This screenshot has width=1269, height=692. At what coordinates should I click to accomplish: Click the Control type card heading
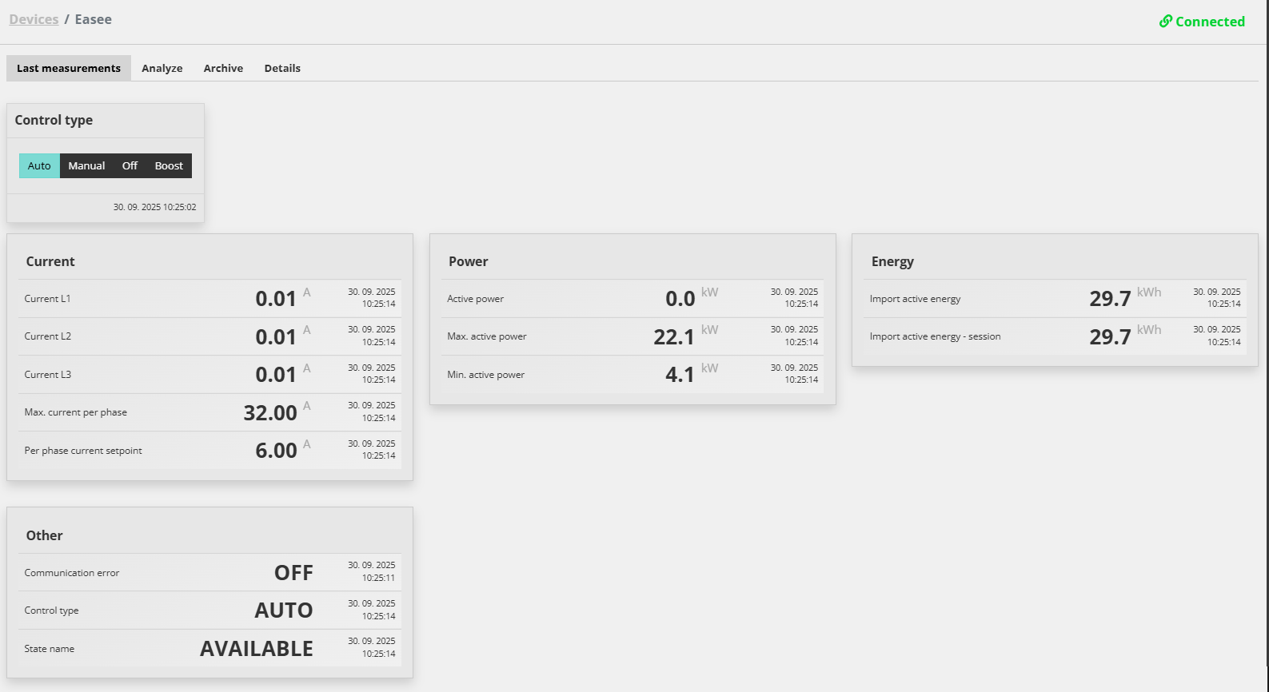pyautogui.click(x=54, y=120)
